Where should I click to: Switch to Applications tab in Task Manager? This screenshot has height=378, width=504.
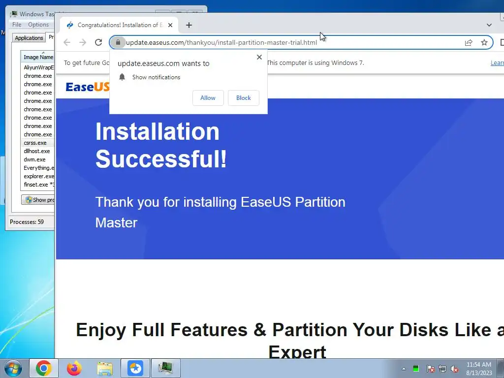click(x=29, y=37)
